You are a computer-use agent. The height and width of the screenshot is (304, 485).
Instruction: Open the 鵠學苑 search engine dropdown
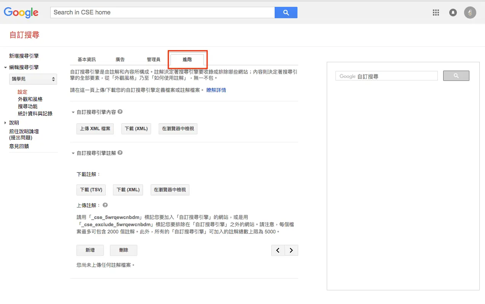tap(33, 79)
